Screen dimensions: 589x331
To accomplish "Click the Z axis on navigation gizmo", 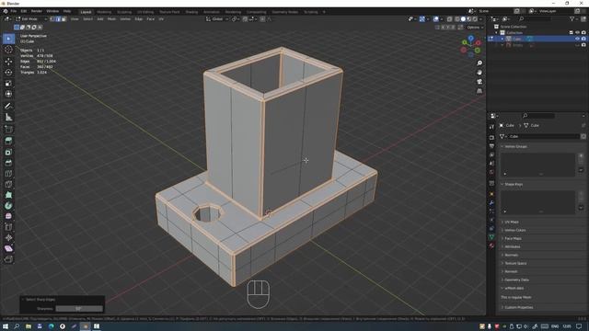I will coord(470,39).
